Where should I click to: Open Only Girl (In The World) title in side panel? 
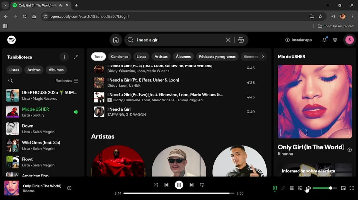pyautogui.click(x=311, y=147)
